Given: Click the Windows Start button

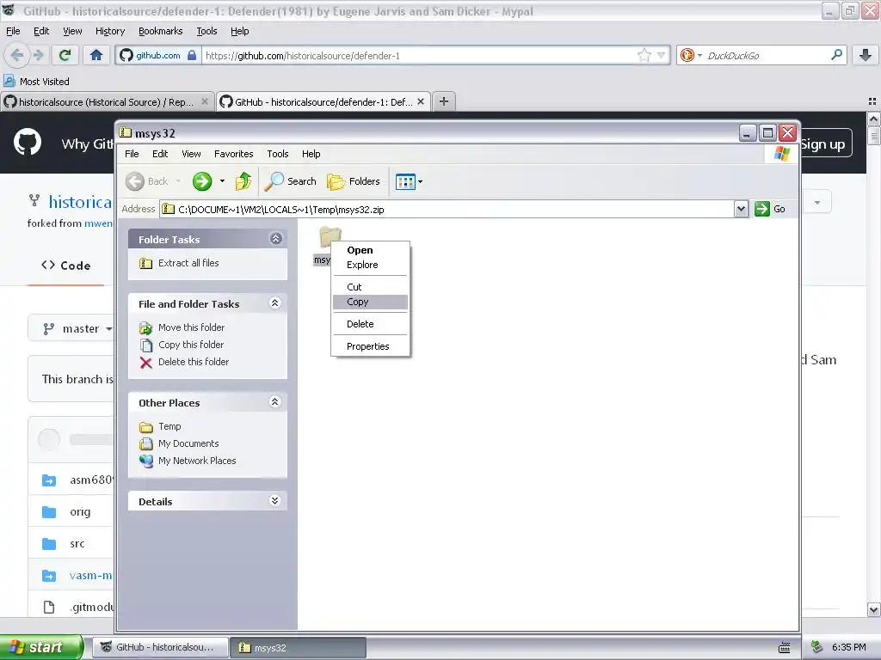Looking at the screenshot, I should point(41,647).
